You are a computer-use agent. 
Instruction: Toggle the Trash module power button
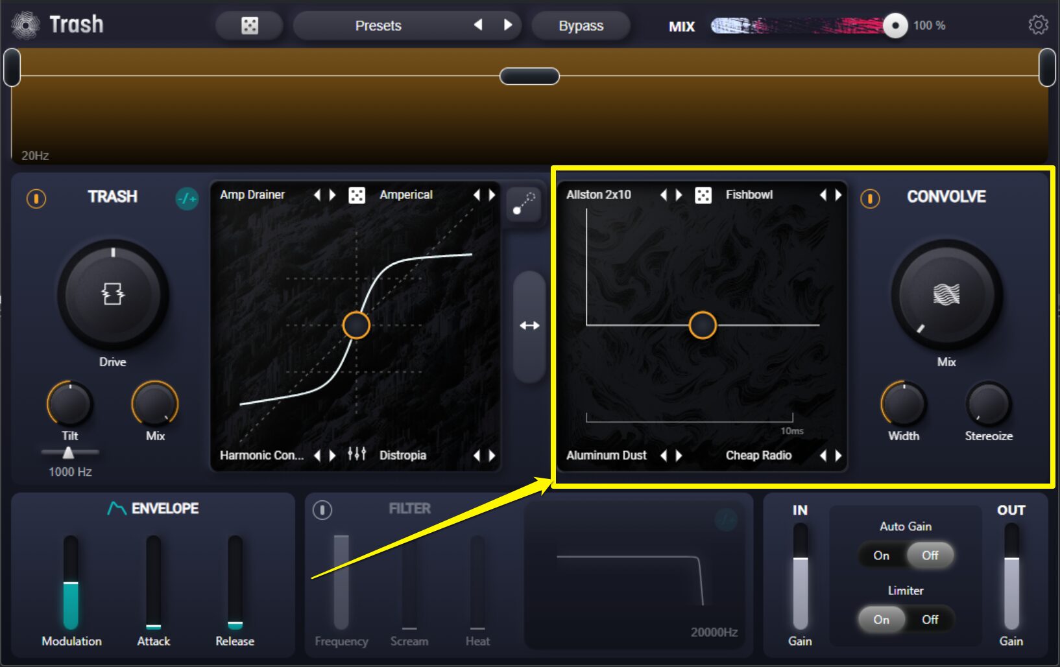[x=36, y=198]
